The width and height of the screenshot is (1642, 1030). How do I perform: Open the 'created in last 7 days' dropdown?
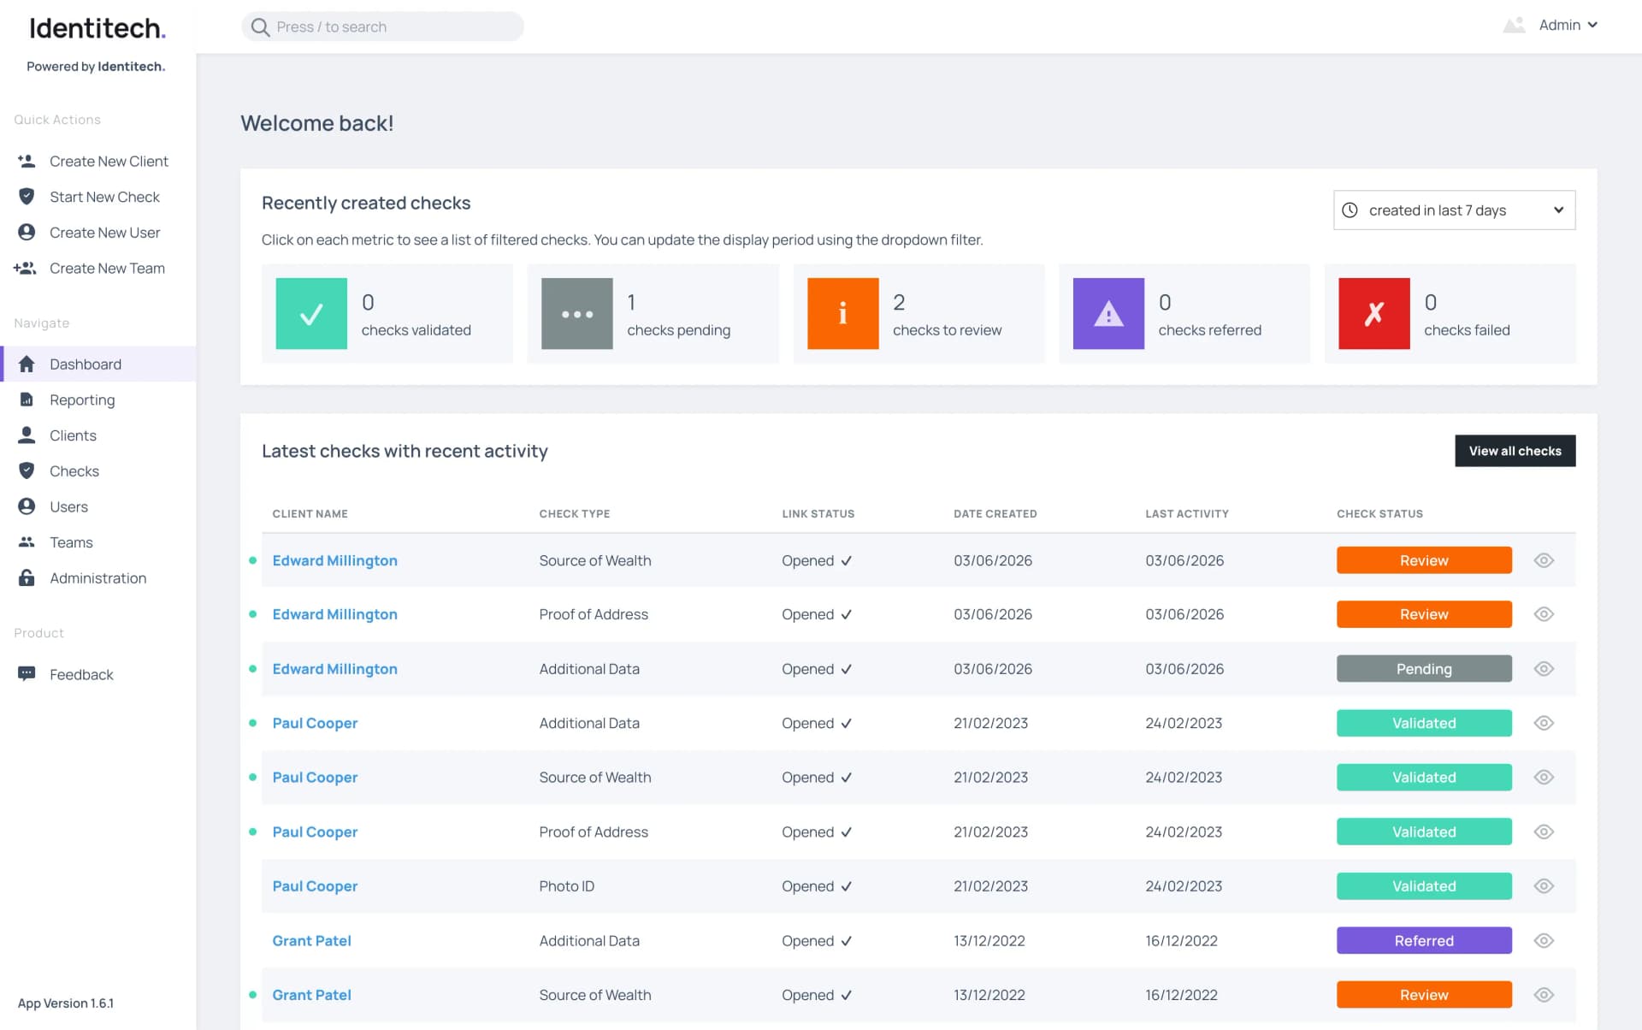(1454, 210)
